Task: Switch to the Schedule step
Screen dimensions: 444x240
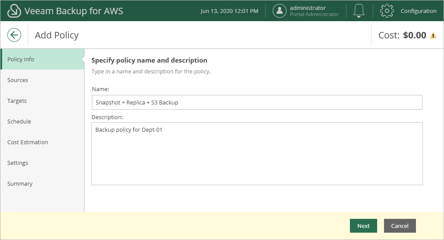Action: [42, 121]
